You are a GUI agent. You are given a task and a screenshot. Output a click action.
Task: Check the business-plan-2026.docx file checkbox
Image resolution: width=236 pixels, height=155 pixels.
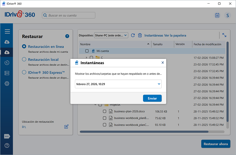[105, 111]
